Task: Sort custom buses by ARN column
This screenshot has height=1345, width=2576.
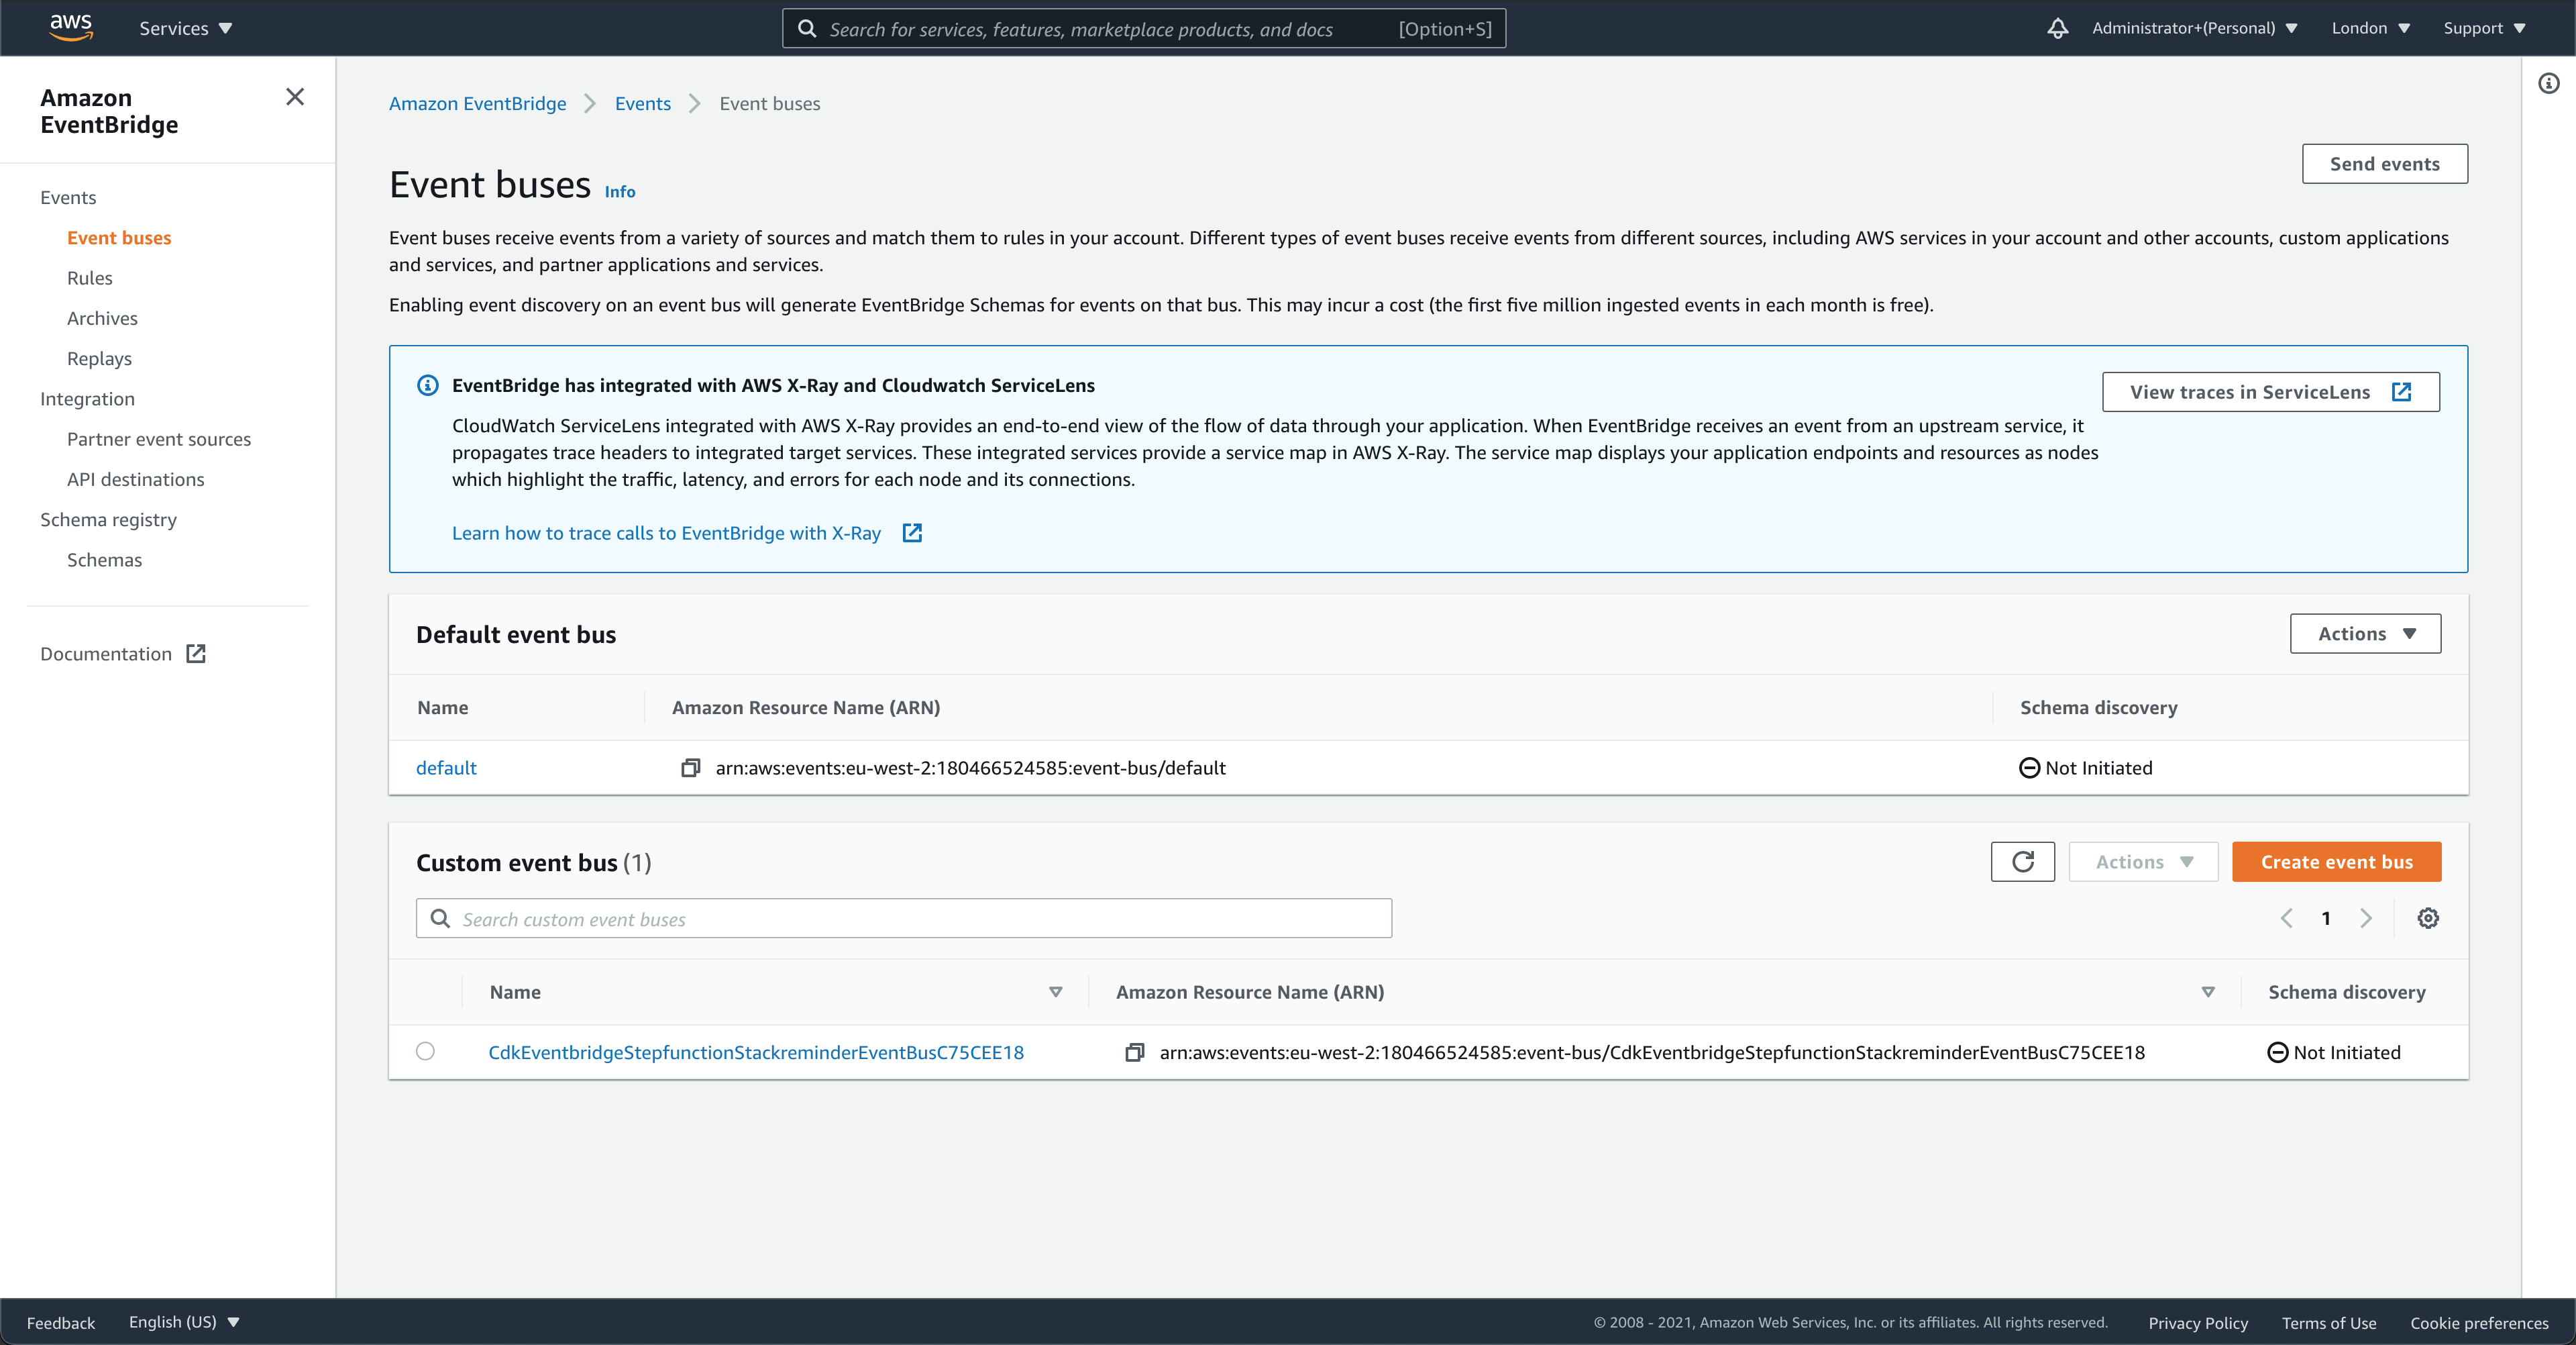Action: tap(2208, 992)
